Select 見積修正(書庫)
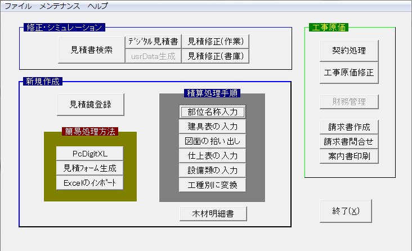This screenshot has width=412, height=251. coord(216,56)
